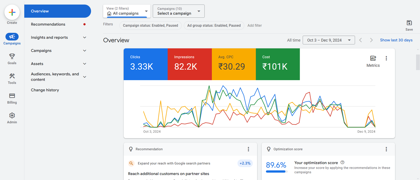Click the search magnifier icon in recommendation
420x180 pixels.
click(x=131, y=163)
